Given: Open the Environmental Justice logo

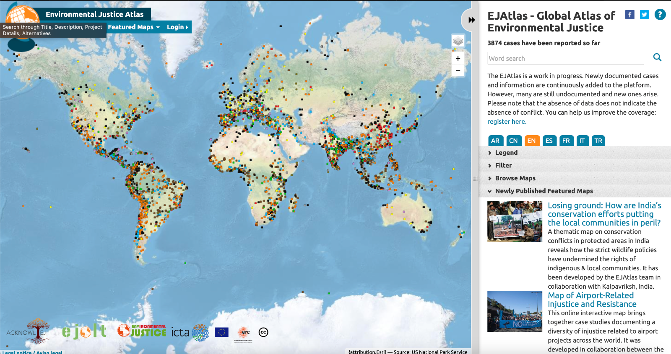Looking at the screenshot, I should pyautogui.click(x=142, y=331).
